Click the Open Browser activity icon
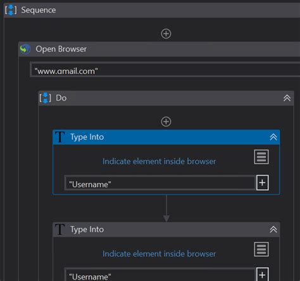The height and width of the screenshot is (281, 300). pyautogui.click(x=25, y=49)
